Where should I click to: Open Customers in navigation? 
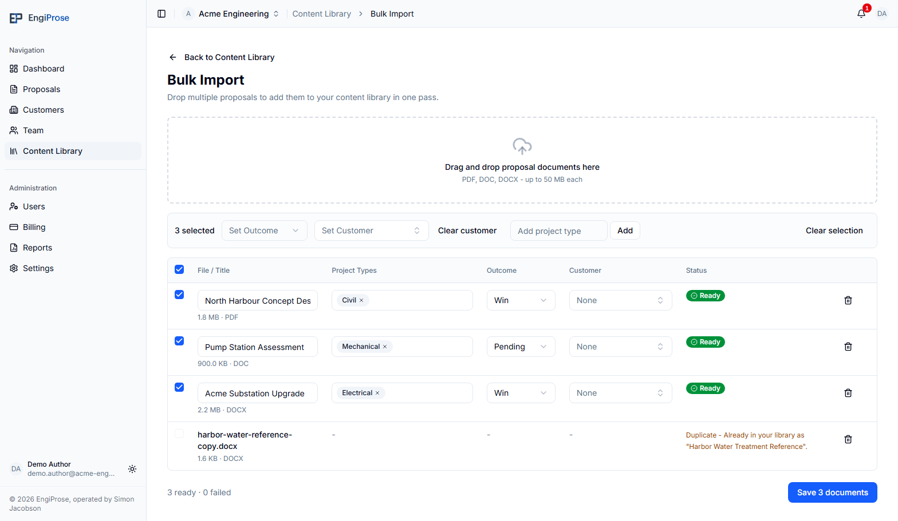73,110
